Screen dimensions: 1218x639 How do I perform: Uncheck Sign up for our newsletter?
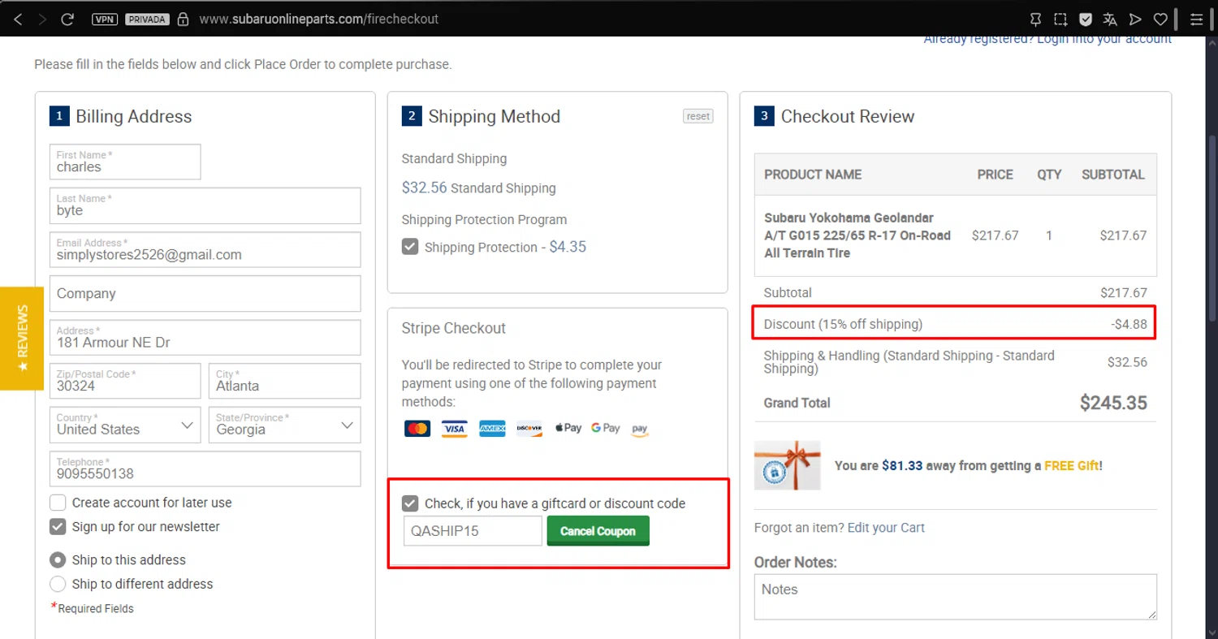(x=58, y=526)
